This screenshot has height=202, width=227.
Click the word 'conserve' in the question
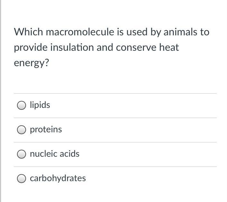tap(136, 48)
